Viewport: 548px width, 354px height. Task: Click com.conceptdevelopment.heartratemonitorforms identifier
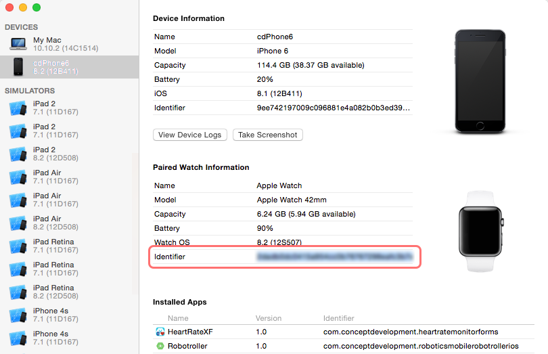[x=411, y=332]
